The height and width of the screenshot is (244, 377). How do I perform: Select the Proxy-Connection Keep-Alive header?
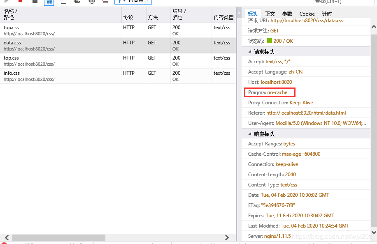point(306,102)
